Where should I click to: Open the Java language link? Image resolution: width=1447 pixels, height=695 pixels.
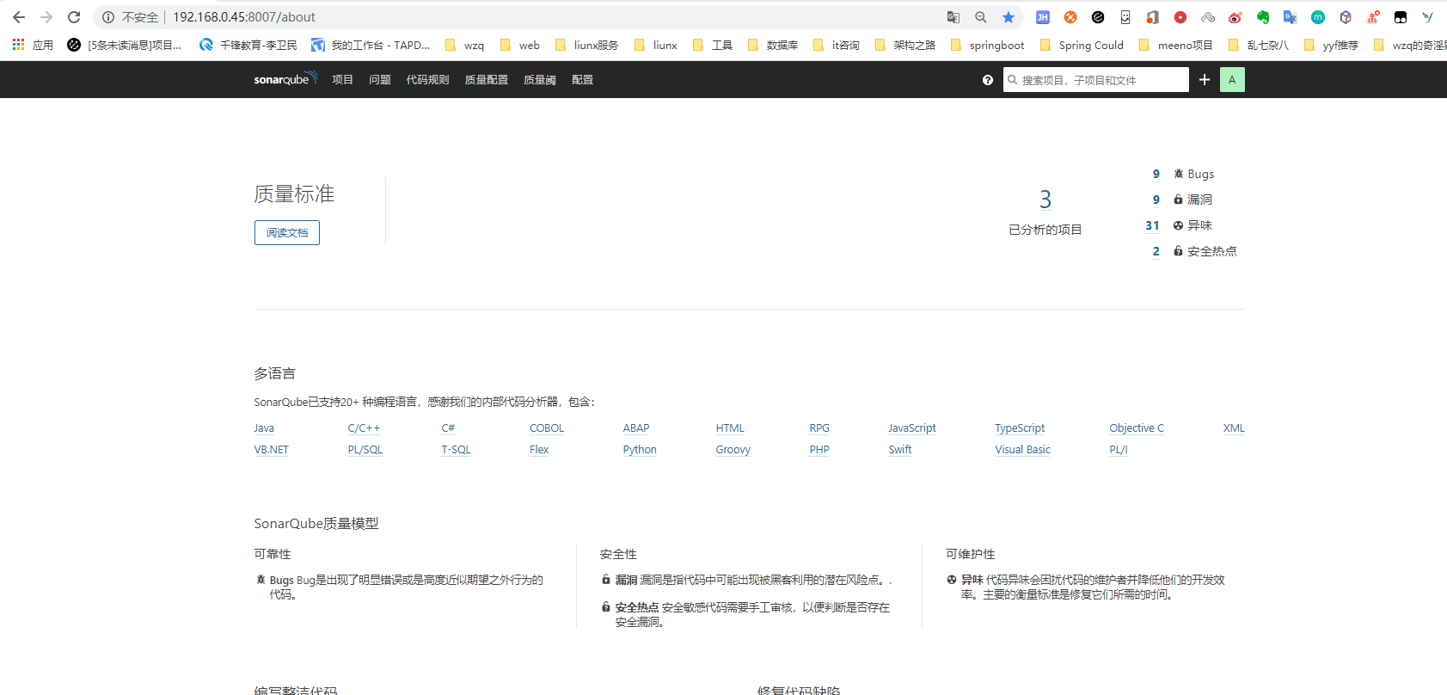[x=264, y=428]
